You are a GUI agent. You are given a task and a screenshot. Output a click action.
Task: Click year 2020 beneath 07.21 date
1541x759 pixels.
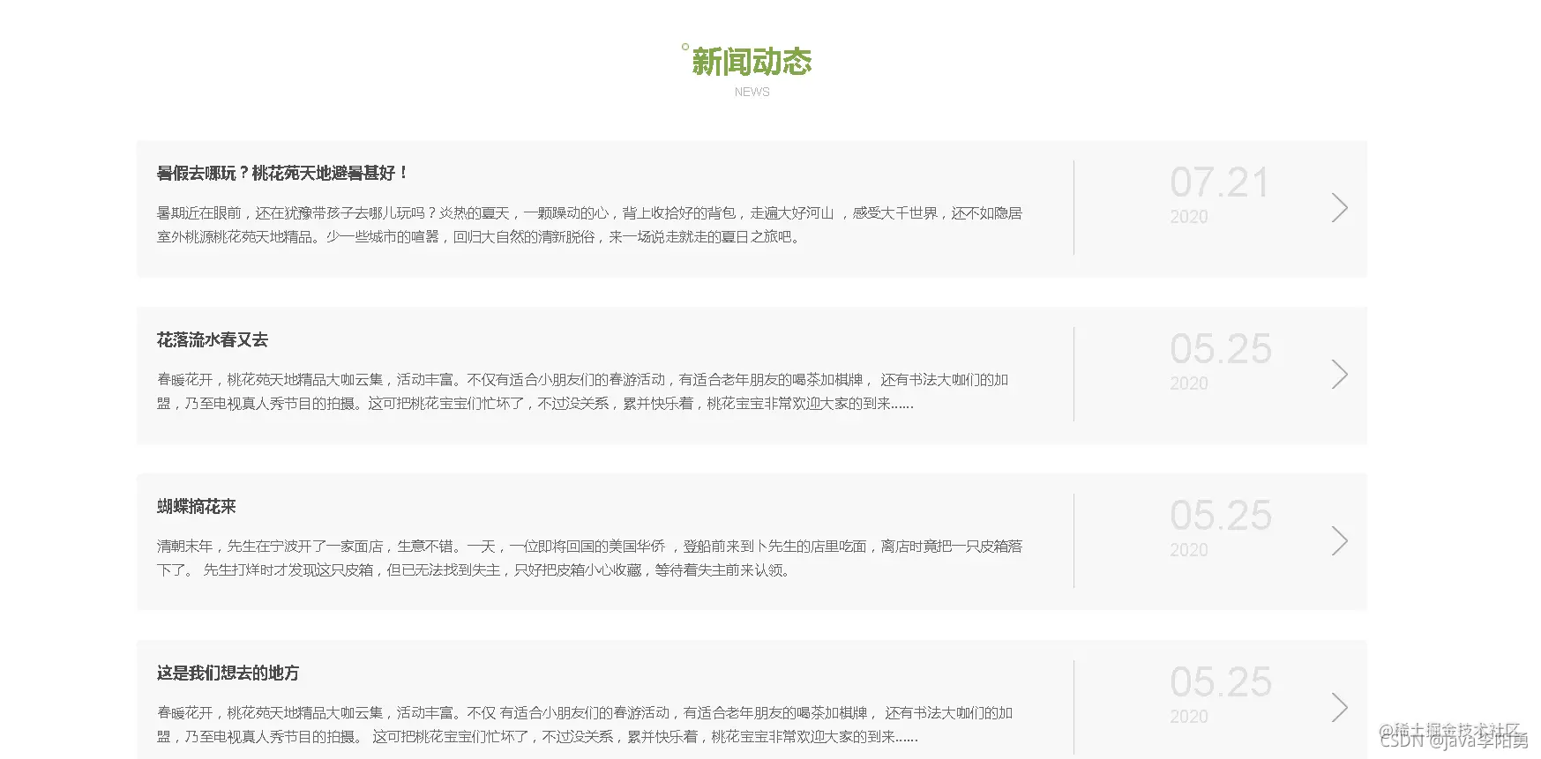tap(1188, 217)
